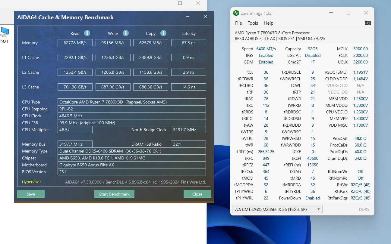Click the MCLK value 3200.00
391x244 pixels.
coord(361,49)
